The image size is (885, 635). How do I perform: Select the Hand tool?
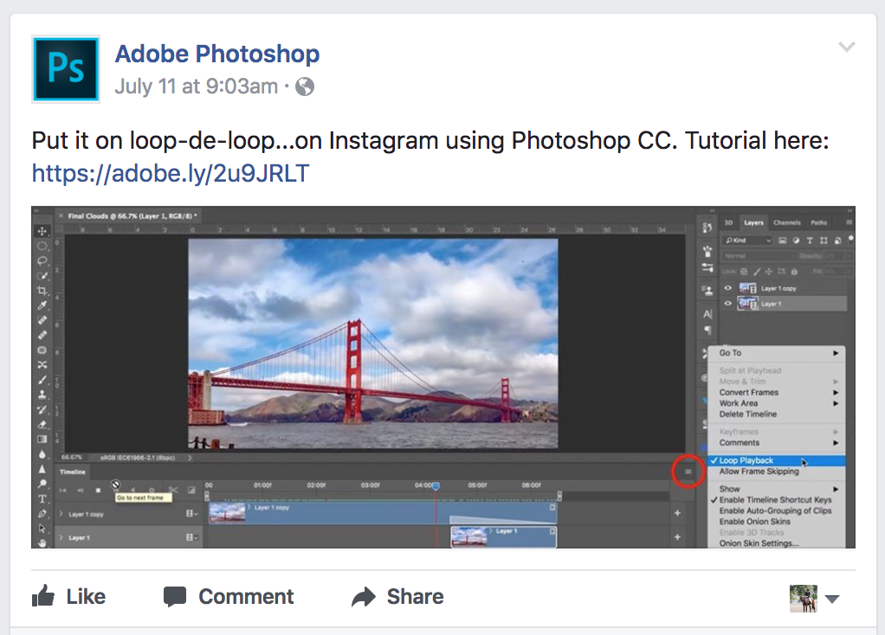click(42, 542)
